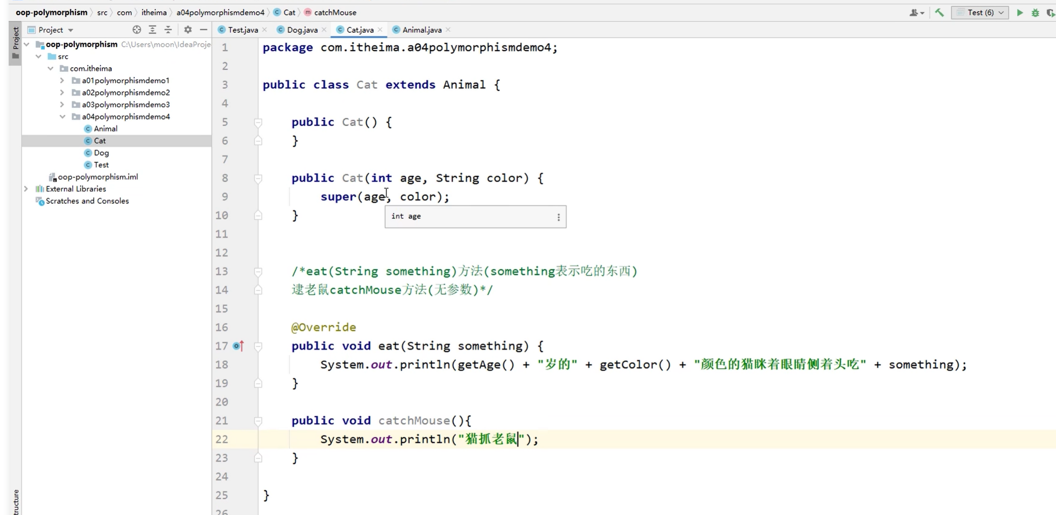This screenshot has width=1056, height=515.
Task: Open Animal class from the Project tree
Action: (106, 128)
